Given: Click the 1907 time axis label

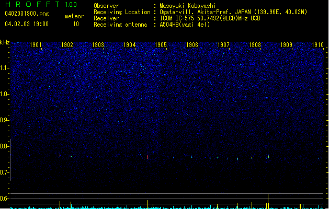Looking at the screenshot, I should 223,44.
